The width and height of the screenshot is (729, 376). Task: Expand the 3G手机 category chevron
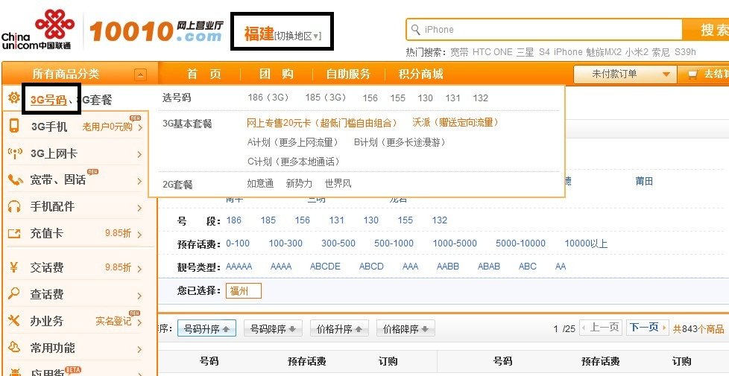pos(140,127)
